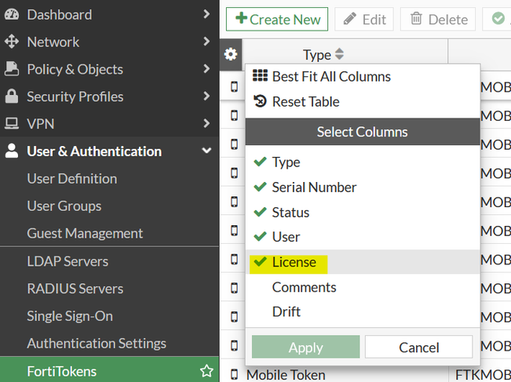
Task: Click the Security Profiles lock icon
Action: pyautogui.click(x=12, y=96)
